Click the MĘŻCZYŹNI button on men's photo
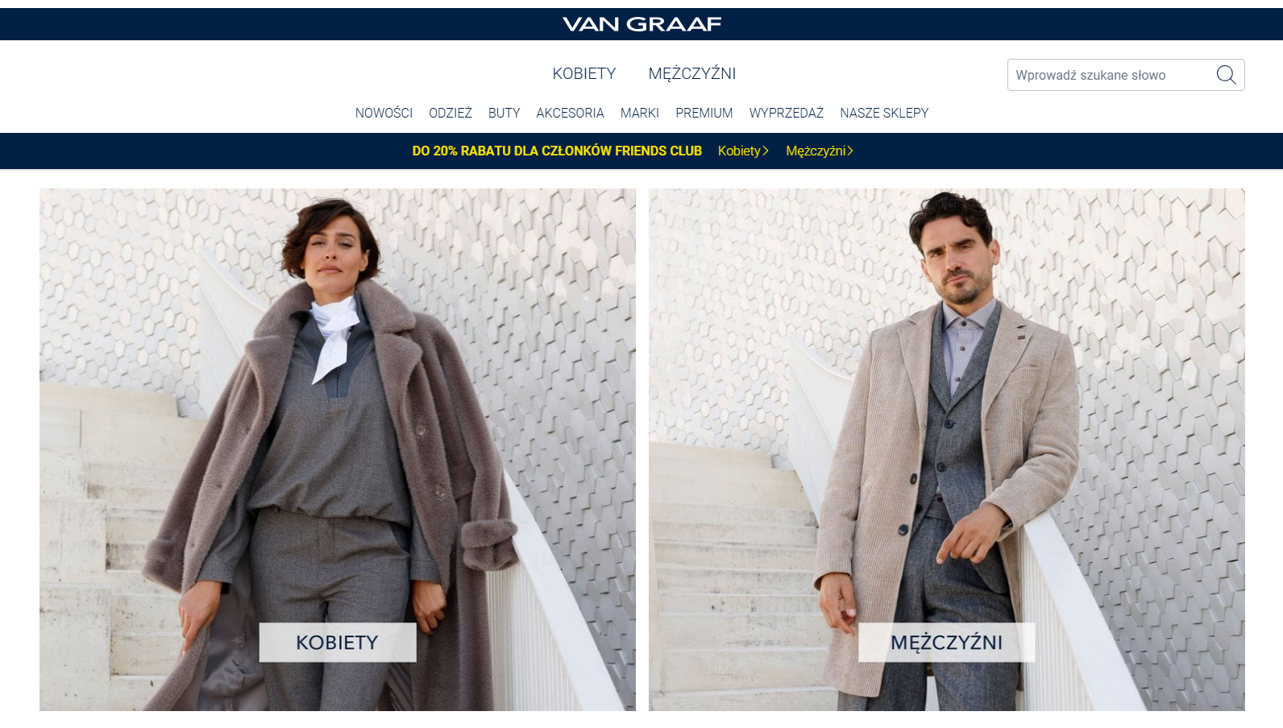1283x728 pixels. [947, 643]
